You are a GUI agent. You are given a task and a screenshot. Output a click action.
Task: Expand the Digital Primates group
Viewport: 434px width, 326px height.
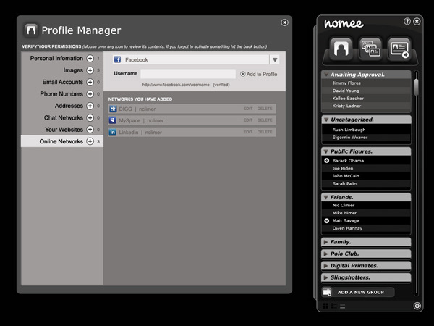coord(326,266)
